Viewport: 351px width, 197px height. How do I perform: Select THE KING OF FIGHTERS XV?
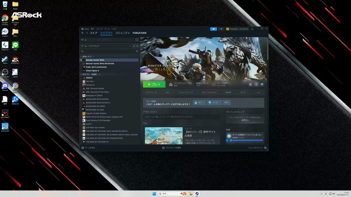97,142
